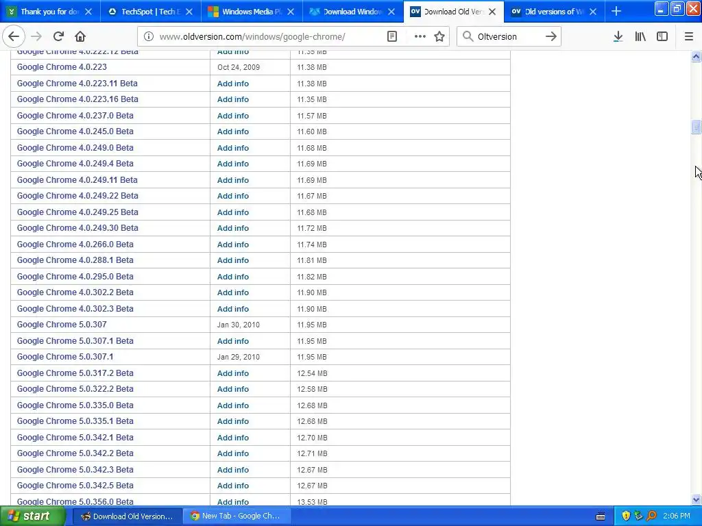Screen dimensions: 702x526
Task: Close the 'Thank you for do' tab
Action: (88, 12)
